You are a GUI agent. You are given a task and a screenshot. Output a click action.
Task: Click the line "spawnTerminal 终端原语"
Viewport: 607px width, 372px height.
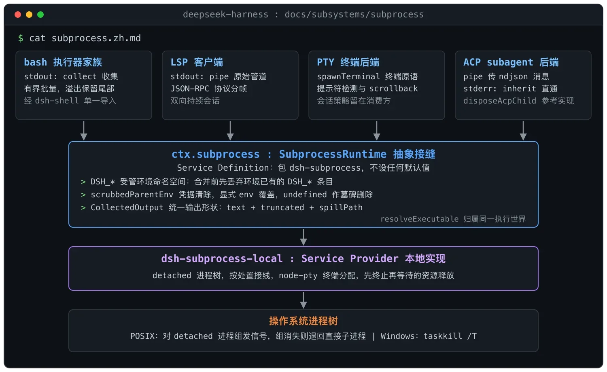[367, 76]
